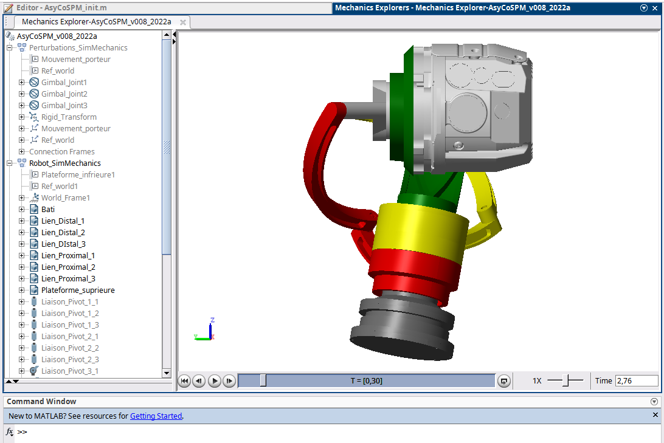Click the Liaison_Pivot_1_2 revolute joint icon
This screenshot has height=443, width=664.
[34, 313]
